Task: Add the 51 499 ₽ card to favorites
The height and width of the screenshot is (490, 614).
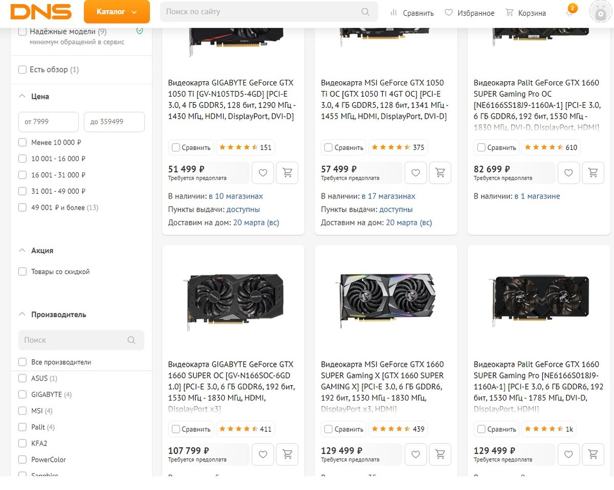Action: (262, 173)
